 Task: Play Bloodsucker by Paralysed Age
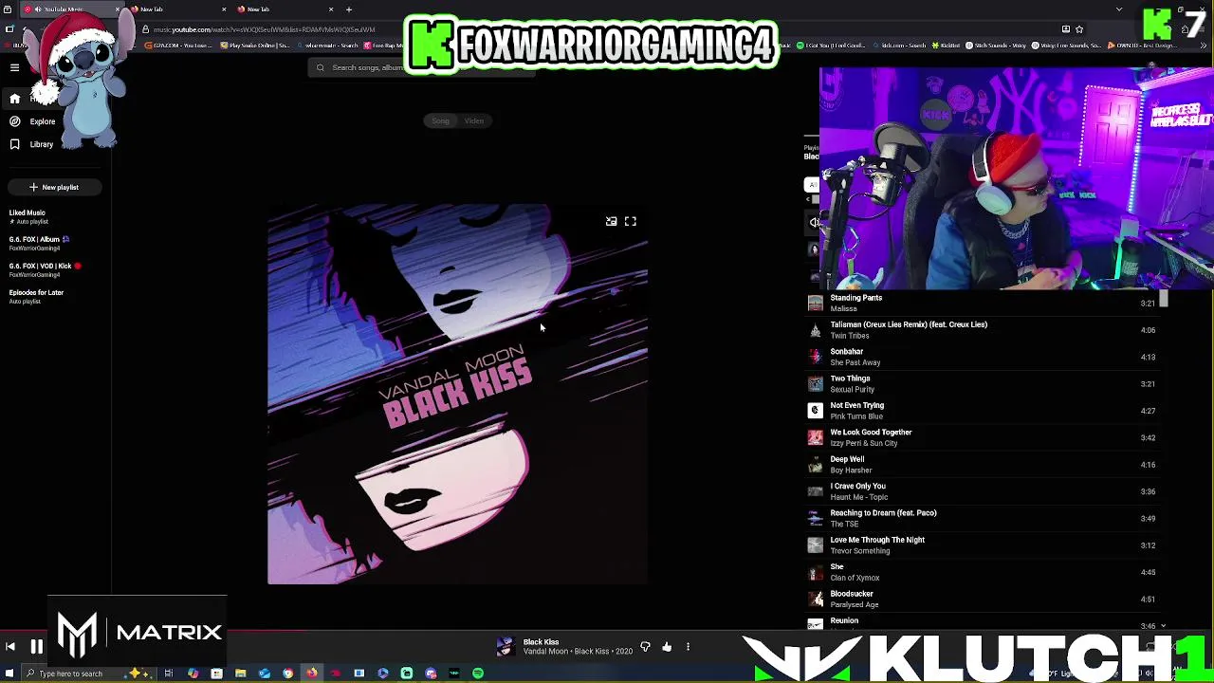984,599
